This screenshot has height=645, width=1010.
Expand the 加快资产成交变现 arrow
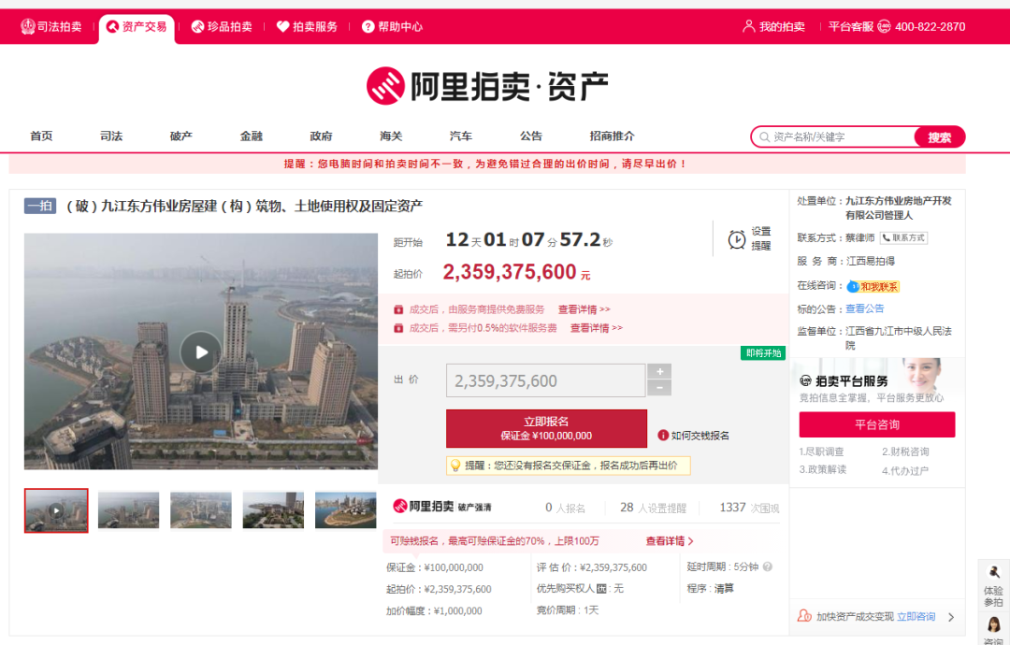click(951, 617)
